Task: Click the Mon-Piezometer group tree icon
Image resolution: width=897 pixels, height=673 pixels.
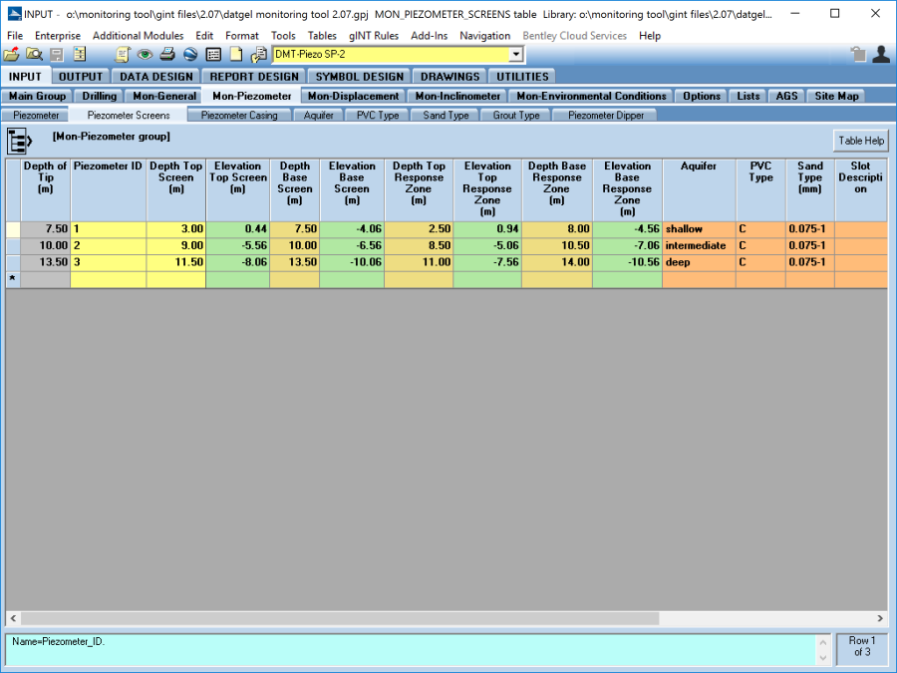Action: [x=20, y=142]
